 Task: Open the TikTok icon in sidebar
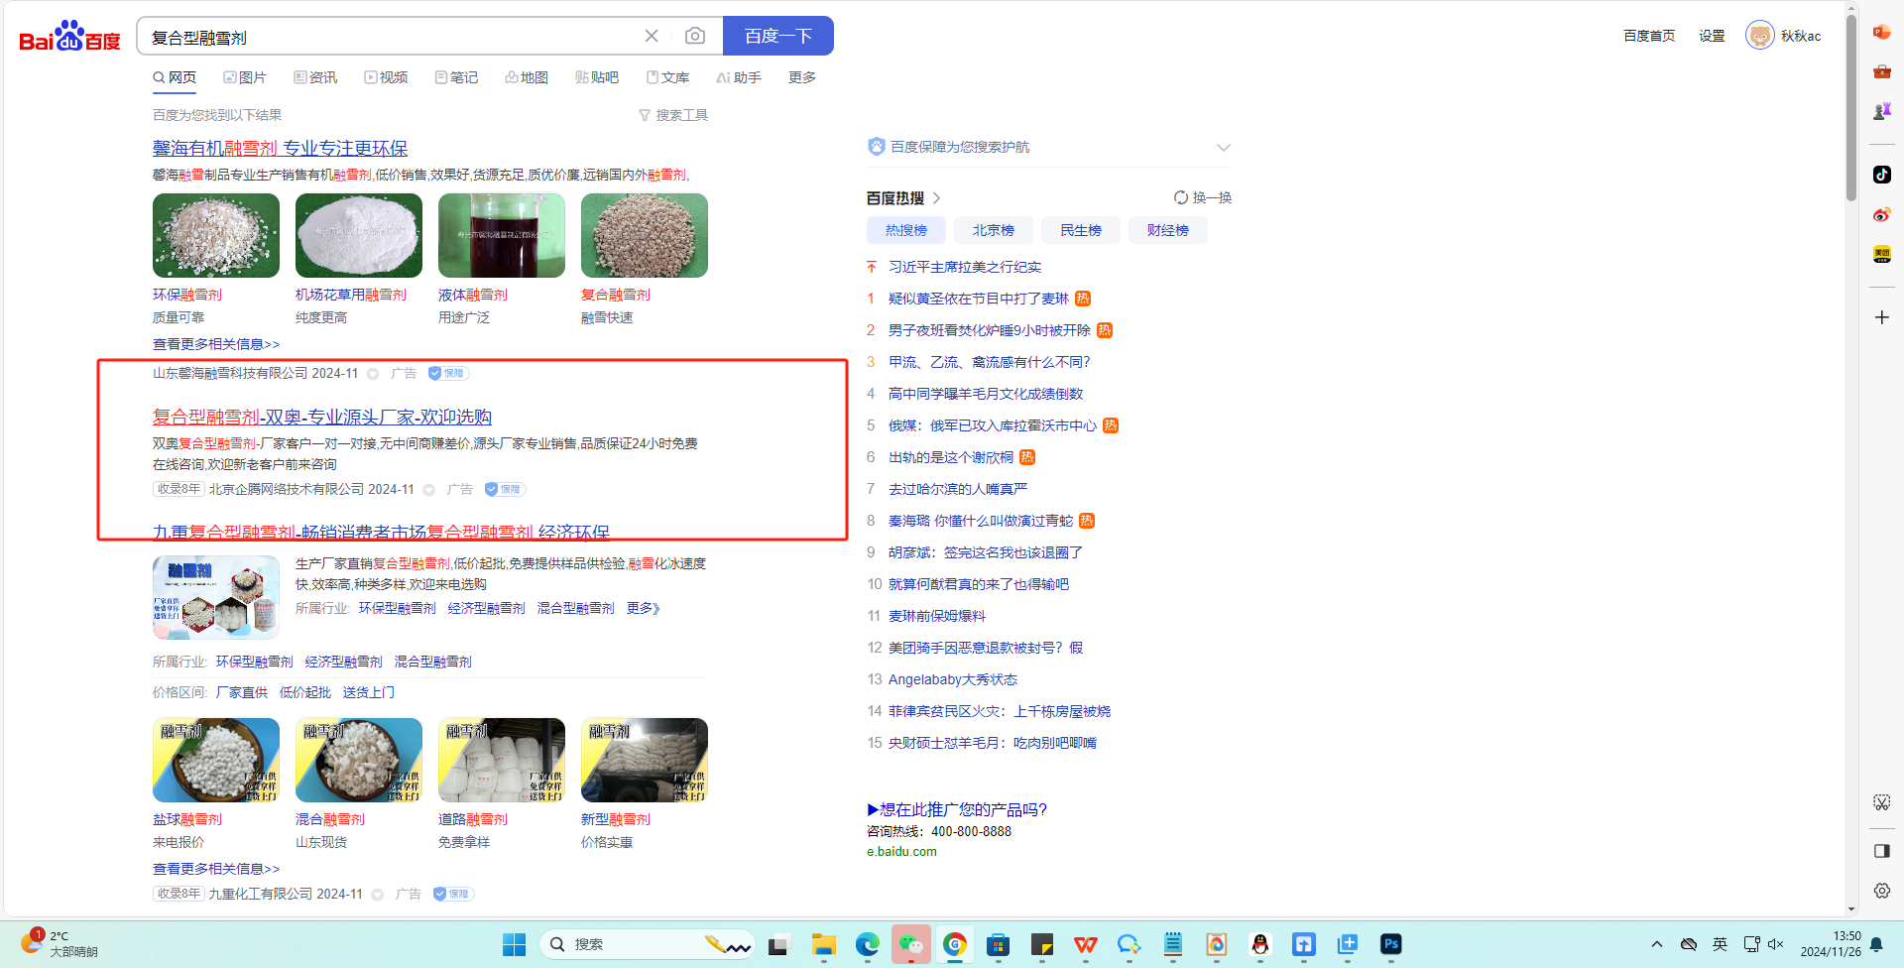pyautogui.click(x=1881, y=175)
